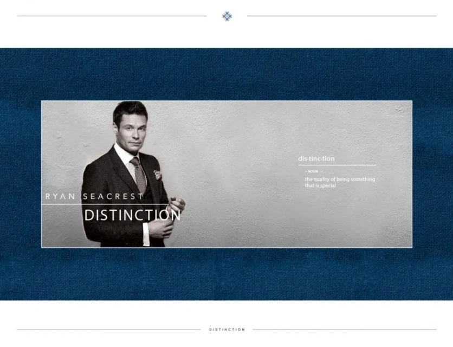Click the definition text "the quality of being something"
The image size is (453, 347).
click(x=339, y=179)
